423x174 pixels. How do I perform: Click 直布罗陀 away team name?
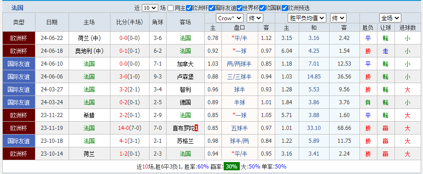[x=184, y=128]
